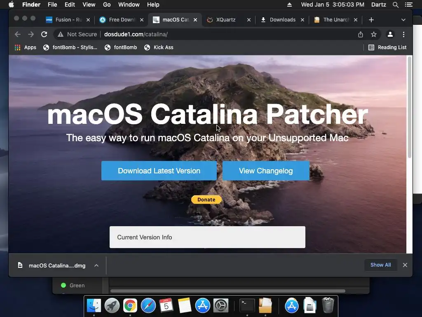Image resolution: width=422 pixels, height=317 pixels.
Task: Open the Apps grid shortcut
Action: 25,47
